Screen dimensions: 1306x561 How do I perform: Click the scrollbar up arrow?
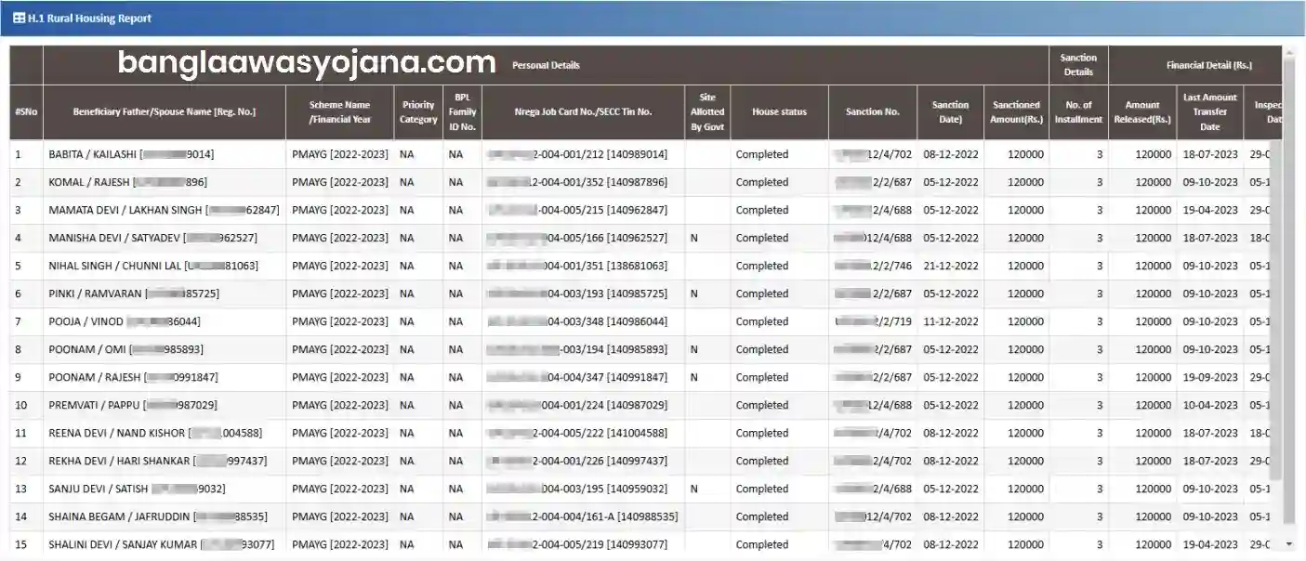tap(1288, 52)
